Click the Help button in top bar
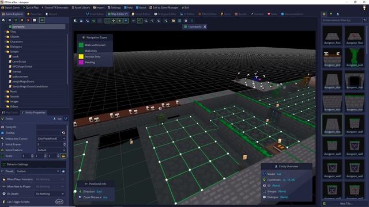 click(128, 7)
